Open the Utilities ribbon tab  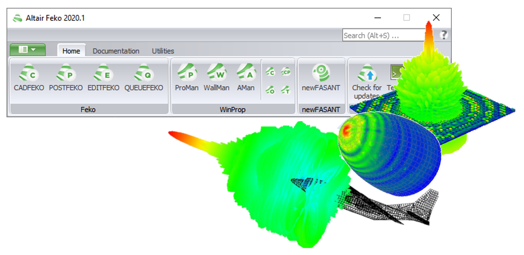pyautogui.click(x=163, y=51)
